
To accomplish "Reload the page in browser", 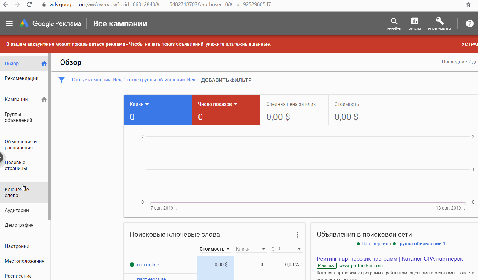I will point(29,4).
